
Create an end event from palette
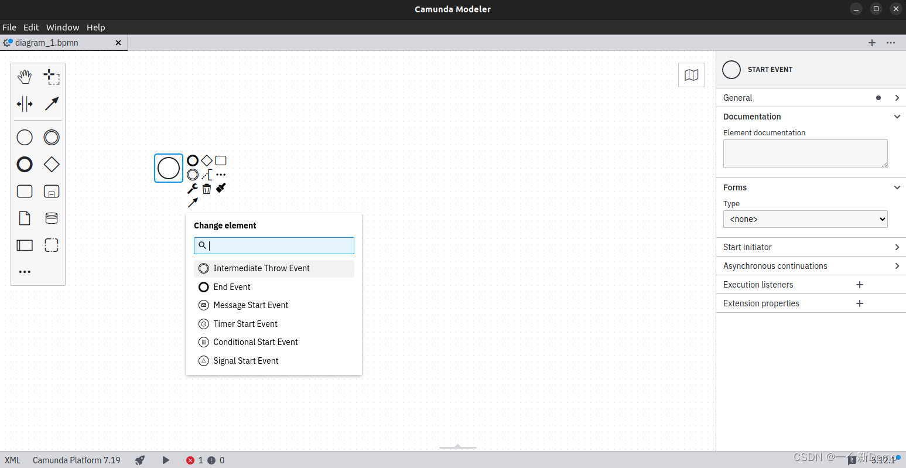[x=25, y=165]
